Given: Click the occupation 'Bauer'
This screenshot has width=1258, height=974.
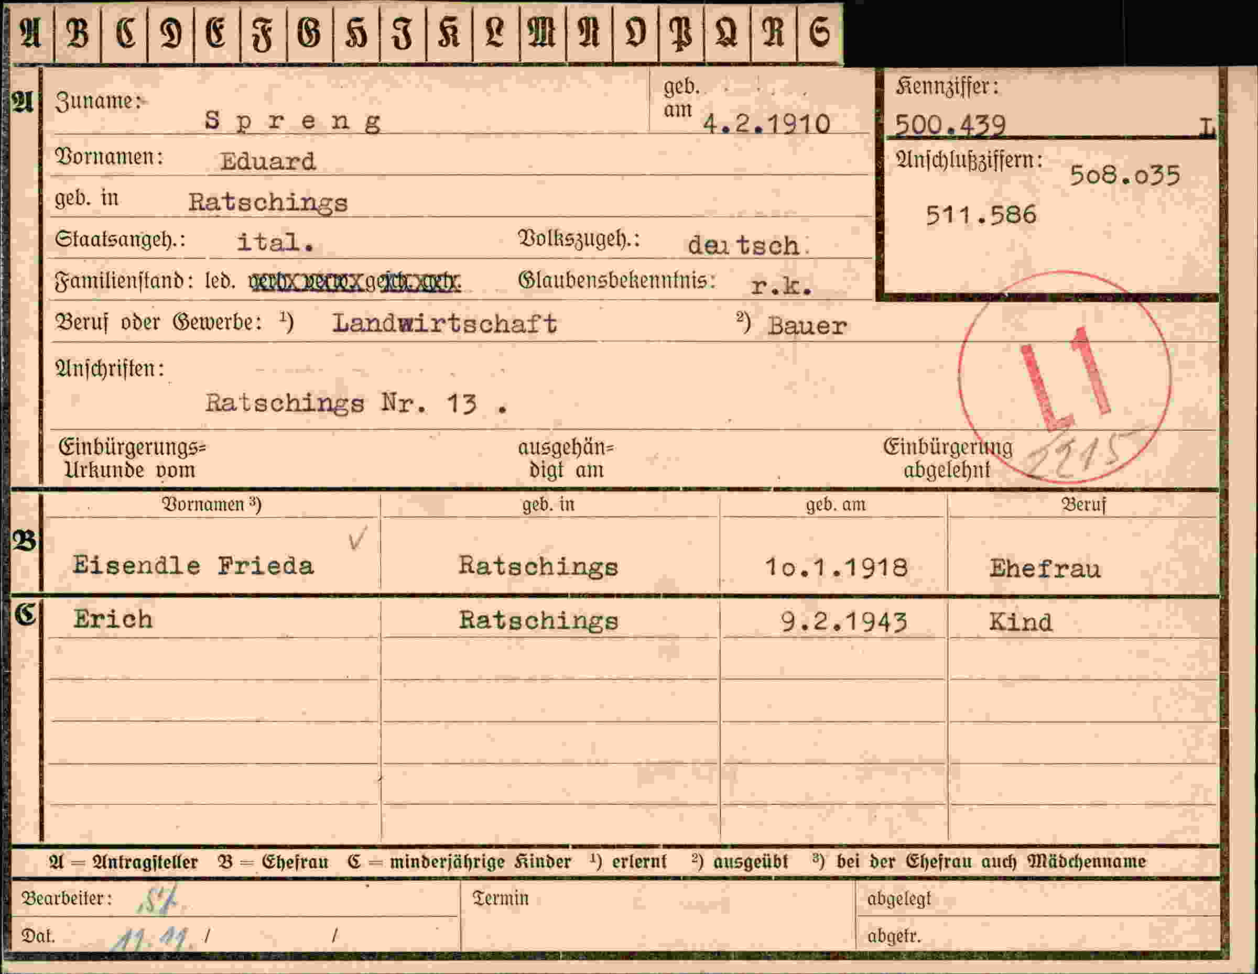Looking at the screenshot, I should coord(807,326).
